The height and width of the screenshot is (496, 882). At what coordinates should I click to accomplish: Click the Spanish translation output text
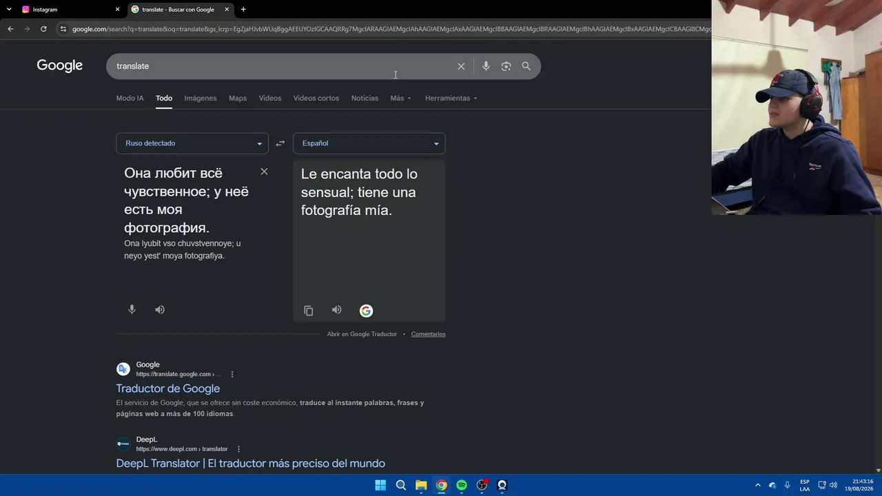tap(359, 192)
